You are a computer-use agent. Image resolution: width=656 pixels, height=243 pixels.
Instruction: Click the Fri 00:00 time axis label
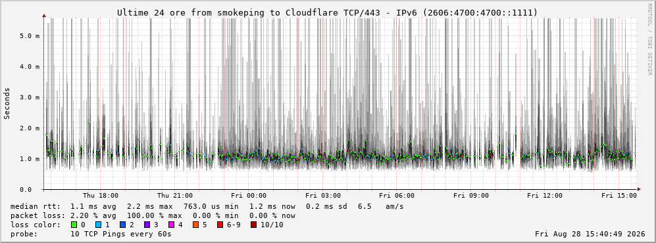249,196
